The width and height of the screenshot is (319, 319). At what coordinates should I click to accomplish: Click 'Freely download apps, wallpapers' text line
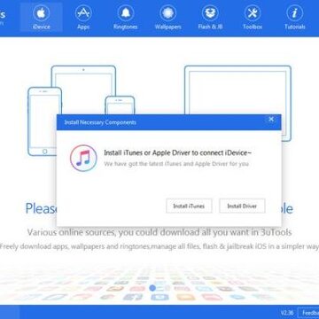pyautogui.click(x=159, y=246)
